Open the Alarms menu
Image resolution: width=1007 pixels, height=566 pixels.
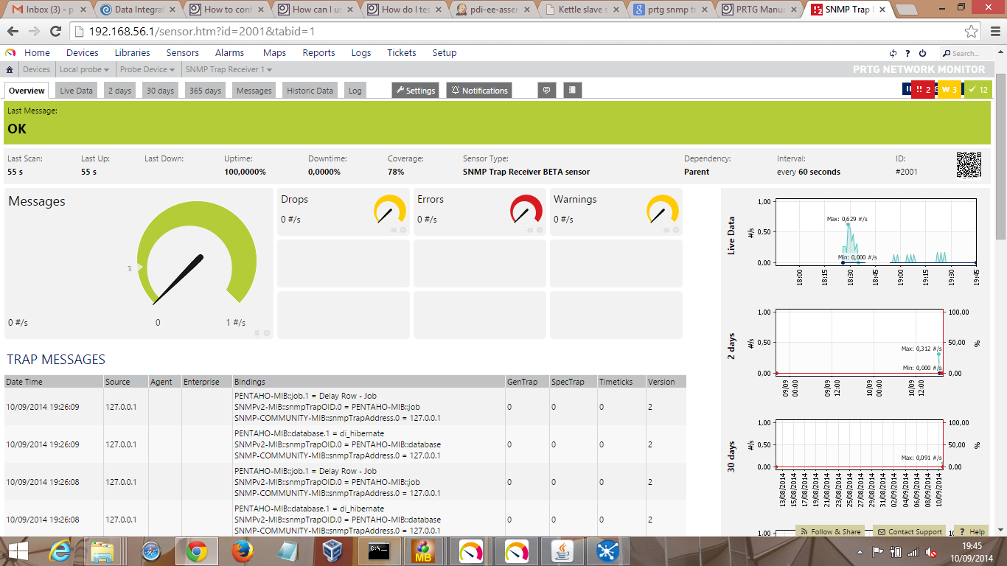coord(230,53)
